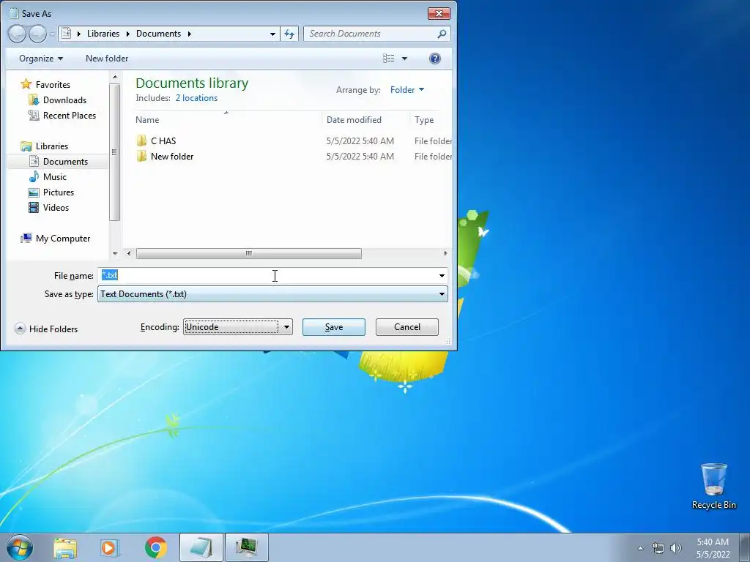Viewport: 750px width, 562px height.
Task: Open the Windows Start orb
Action: [20, 547]
